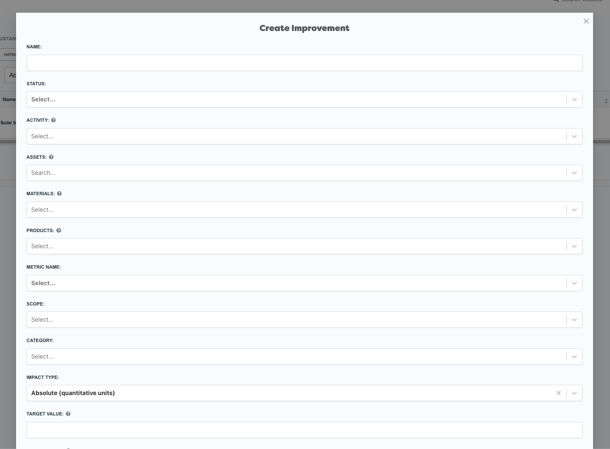
Task: Open the Scope dropdown
Action: click(x=296, y=320)
